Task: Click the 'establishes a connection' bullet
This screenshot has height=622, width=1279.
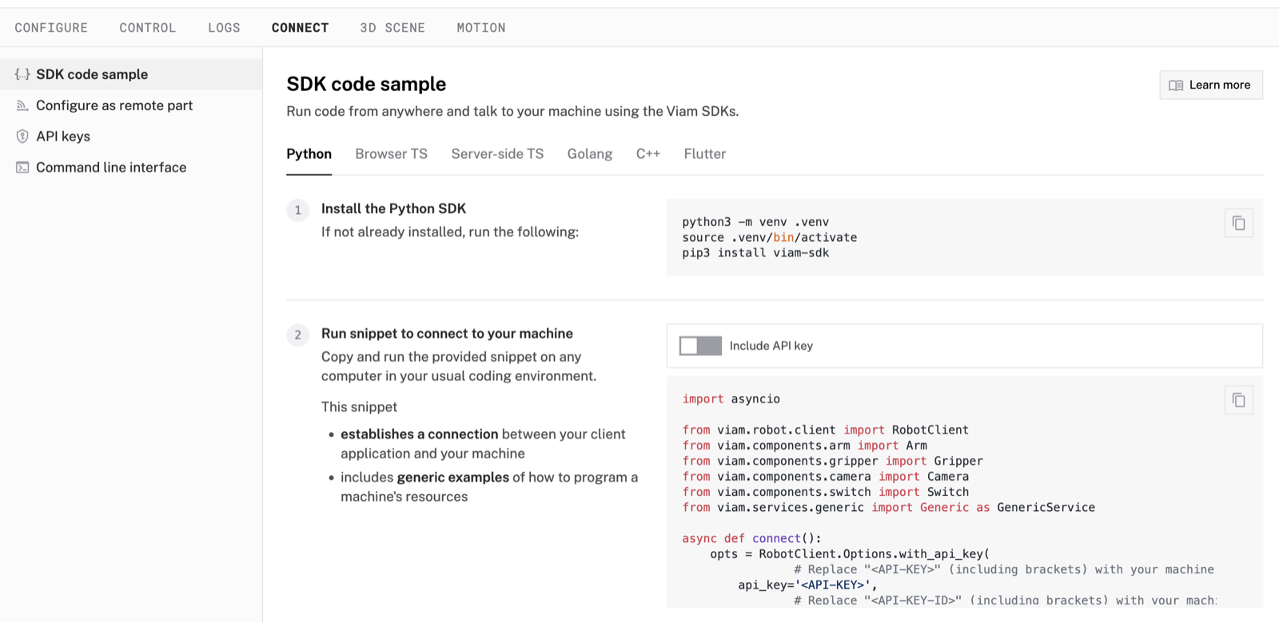Action: (483, 444)
